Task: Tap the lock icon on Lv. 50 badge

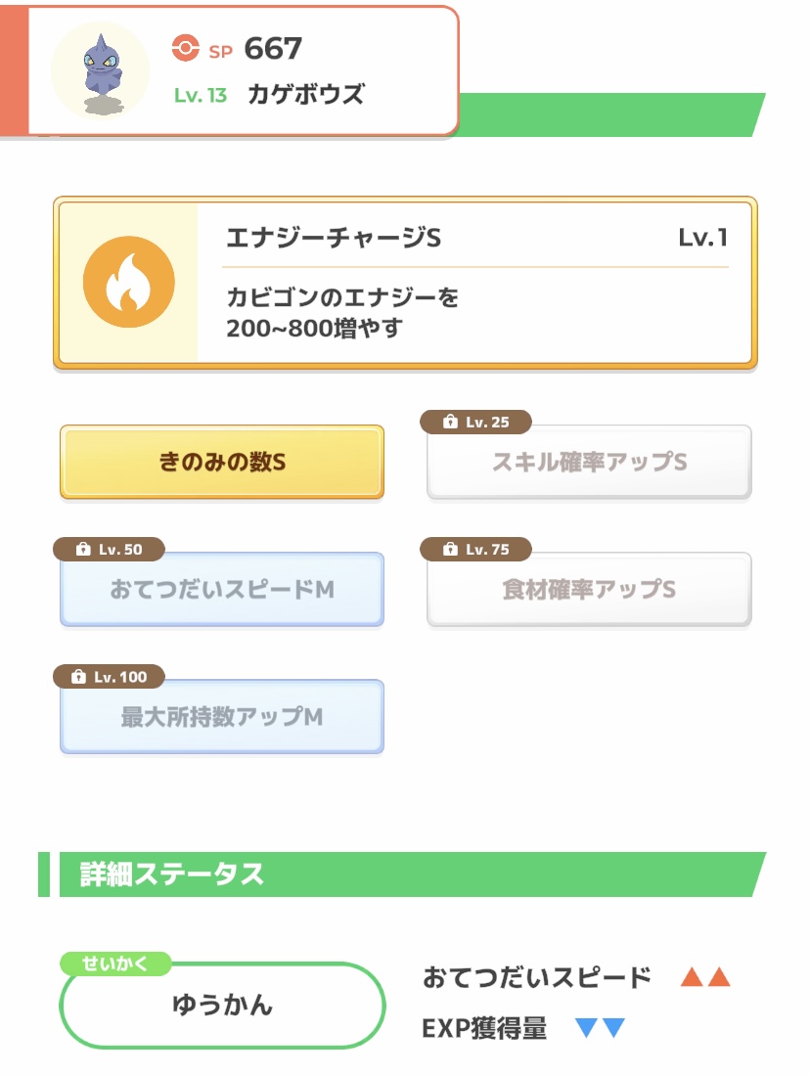Action: tap(83, 550)
